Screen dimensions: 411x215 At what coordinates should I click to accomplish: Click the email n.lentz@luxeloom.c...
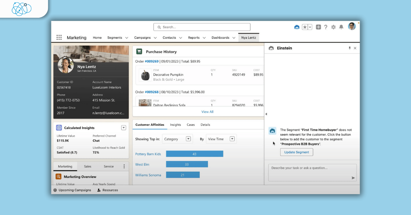point(108,113)
